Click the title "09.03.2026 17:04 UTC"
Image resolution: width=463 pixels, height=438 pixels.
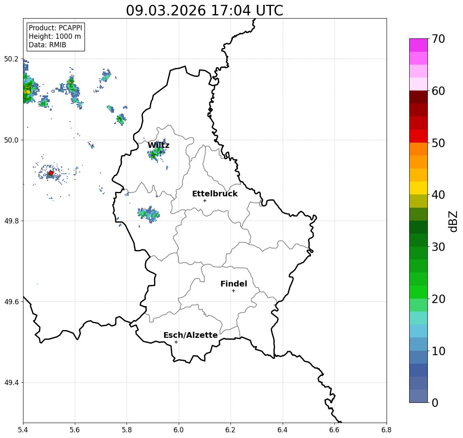[204, 11]
